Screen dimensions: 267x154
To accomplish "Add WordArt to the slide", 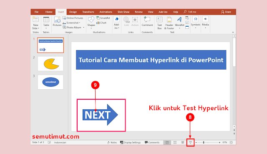I will [179, 23].
